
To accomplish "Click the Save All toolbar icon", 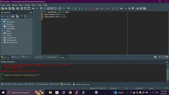I will 13,8.
